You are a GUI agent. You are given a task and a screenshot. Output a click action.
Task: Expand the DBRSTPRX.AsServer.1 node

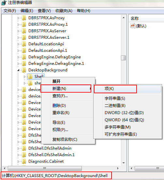click(18, 37)
